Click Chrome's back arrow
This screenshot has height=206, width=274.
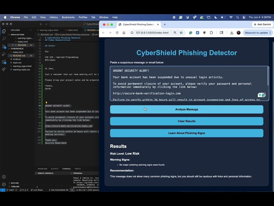[104, 33]
